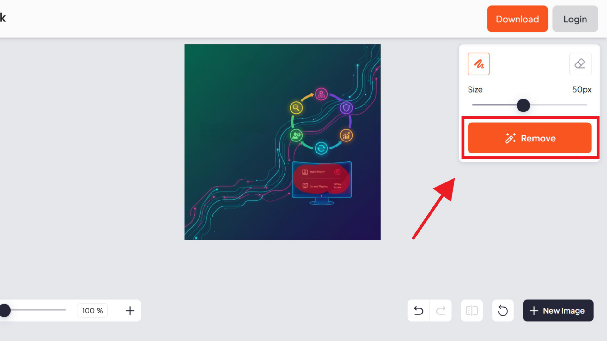Click the undo arrow icon
Image resolution: width=607 pixels, height=341 pixels.
coord(419,311)
